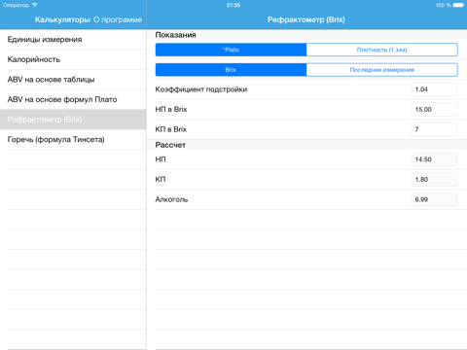Click the 'Показания' section header

click(x=175, y=35)
